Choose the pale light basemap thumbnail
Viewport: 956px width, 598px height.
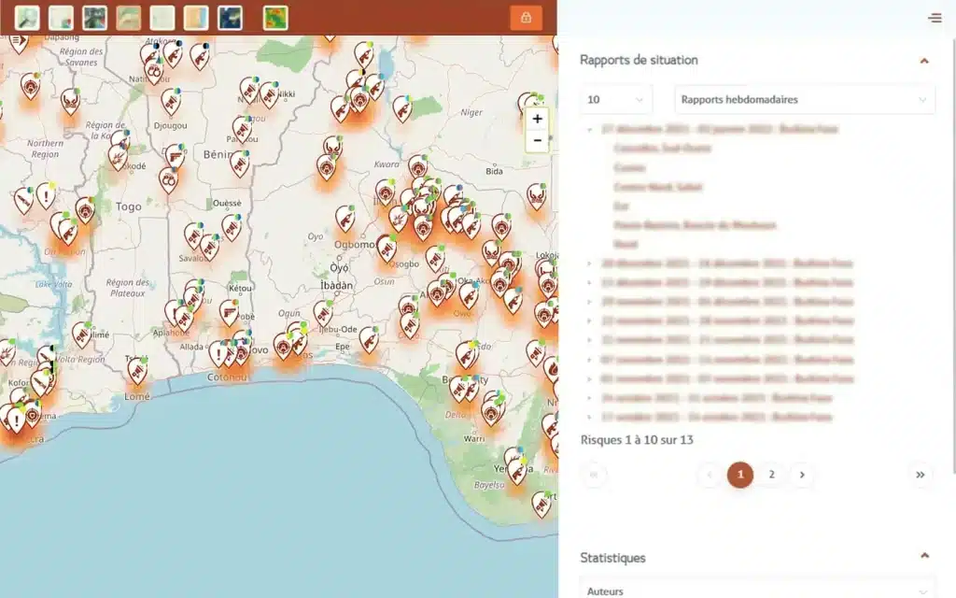click(162, 18)
